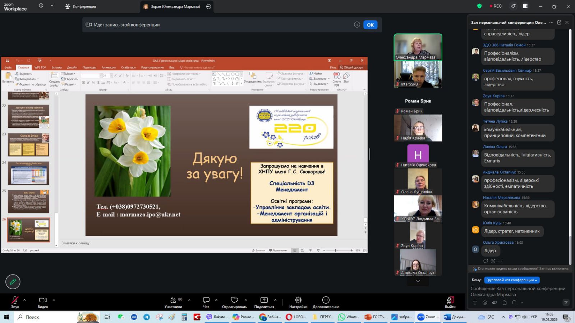Pop out the chat panel window
This screenshot has height=323, width=575.
[559, 22]
